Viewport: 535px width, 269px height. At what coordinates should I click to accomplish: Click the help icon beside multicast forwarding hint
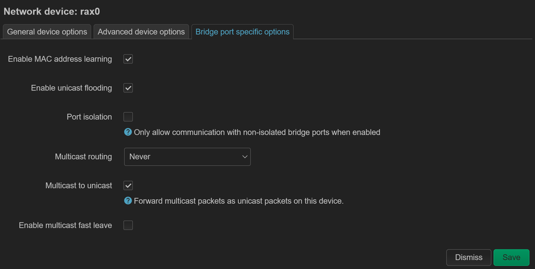128,201
